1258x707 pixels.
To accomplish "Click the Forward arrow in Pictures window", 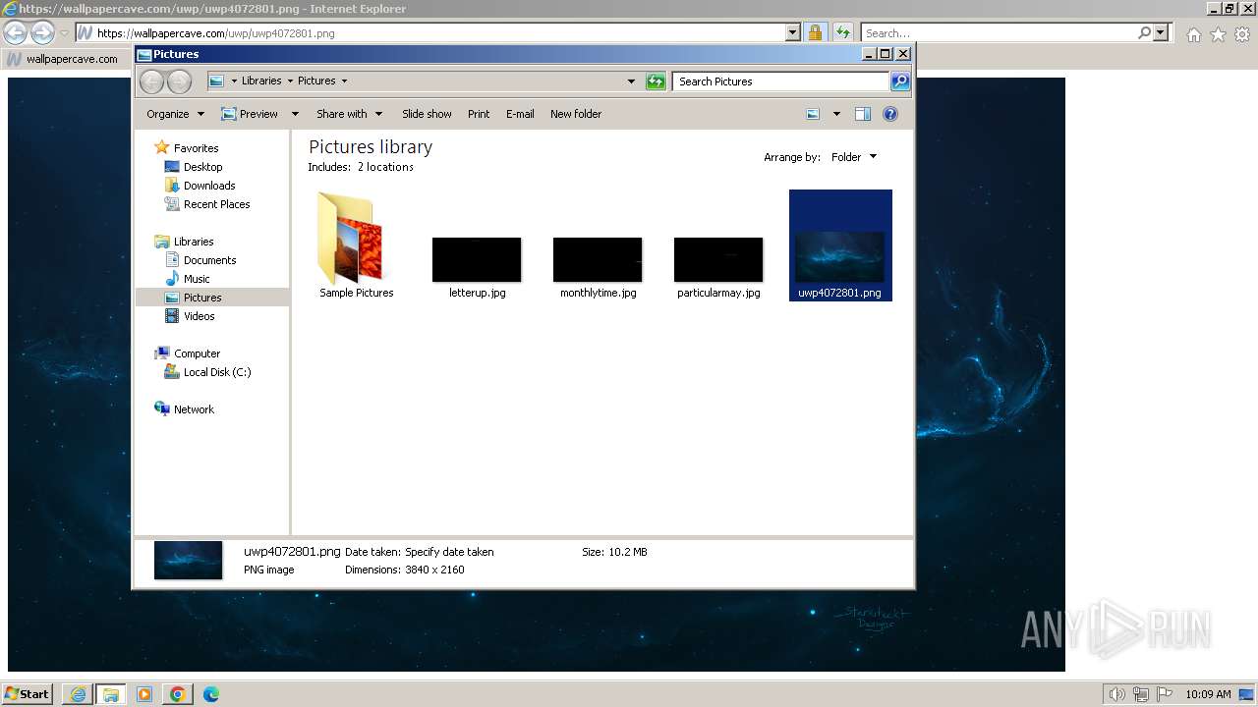I will pos(179,82).
